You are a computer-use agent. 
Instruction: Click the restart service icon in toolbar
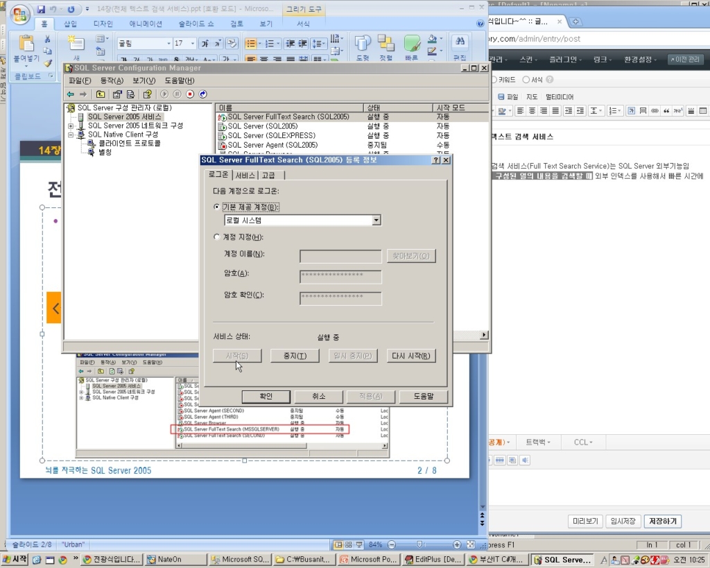point(203,94)
